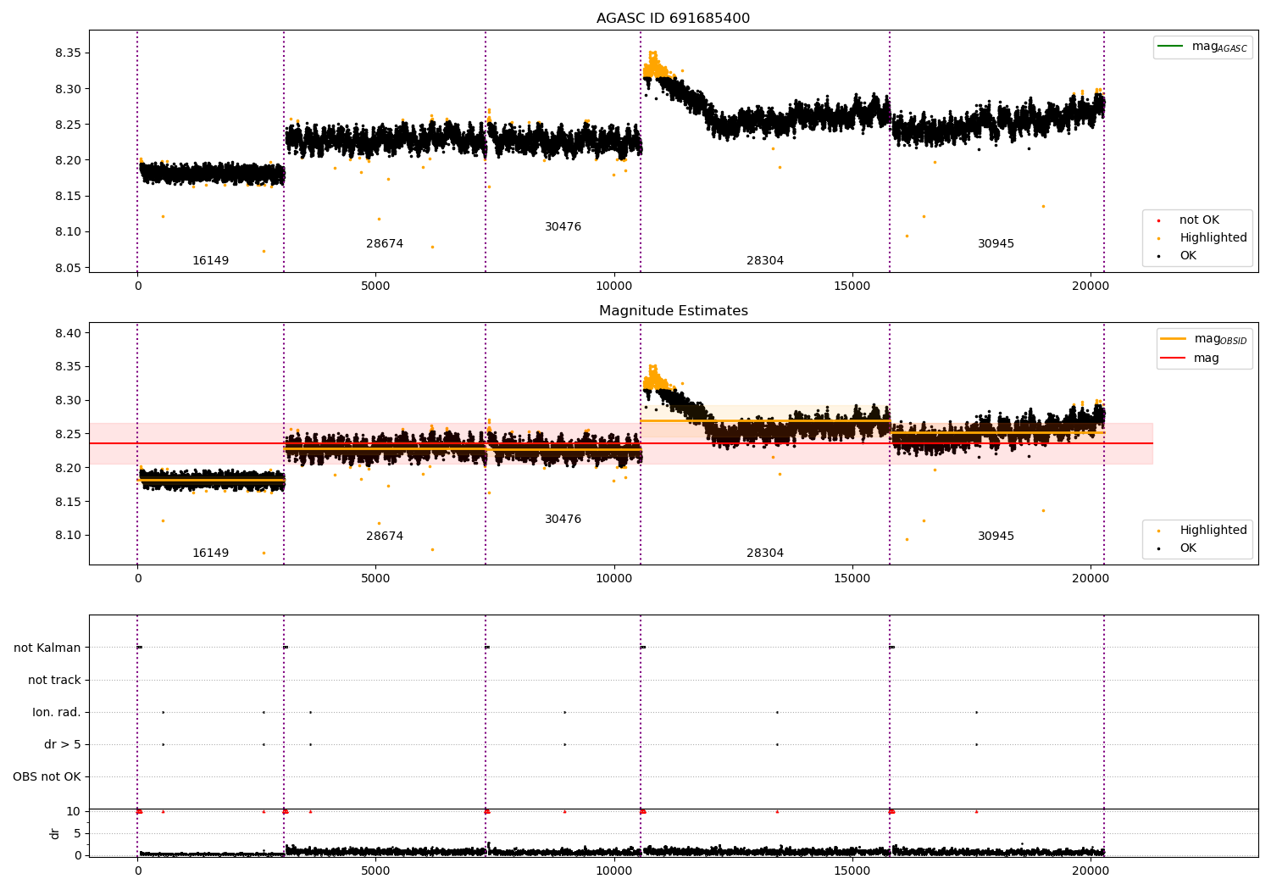Click y-tick 8.40 on Magnitude Estimates plot

coord(66,333)
